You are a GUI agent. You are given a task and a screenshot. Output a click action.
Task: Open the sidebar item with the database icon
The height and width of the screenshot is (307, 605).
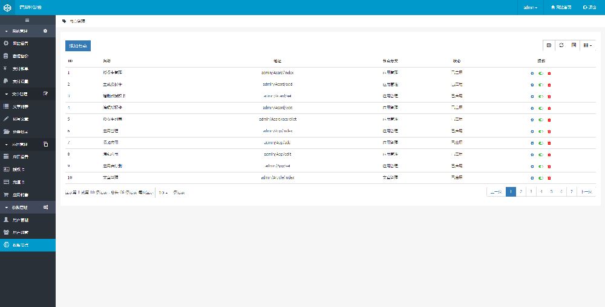point(28,56)
